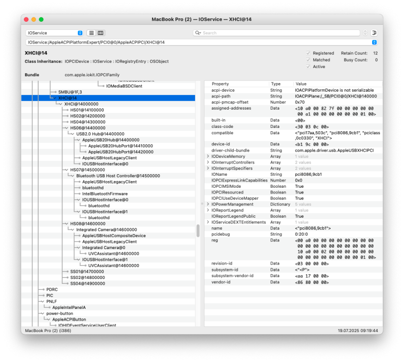Switch to list view layout

point(91,33)
